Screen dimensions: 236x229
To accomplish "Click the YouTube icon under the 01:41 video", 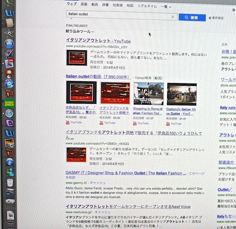I will point(168,124).
